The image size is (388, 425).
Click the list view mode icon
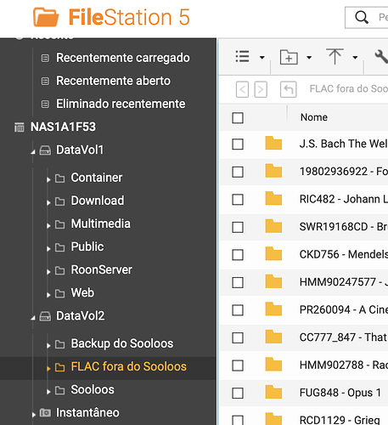242,57
